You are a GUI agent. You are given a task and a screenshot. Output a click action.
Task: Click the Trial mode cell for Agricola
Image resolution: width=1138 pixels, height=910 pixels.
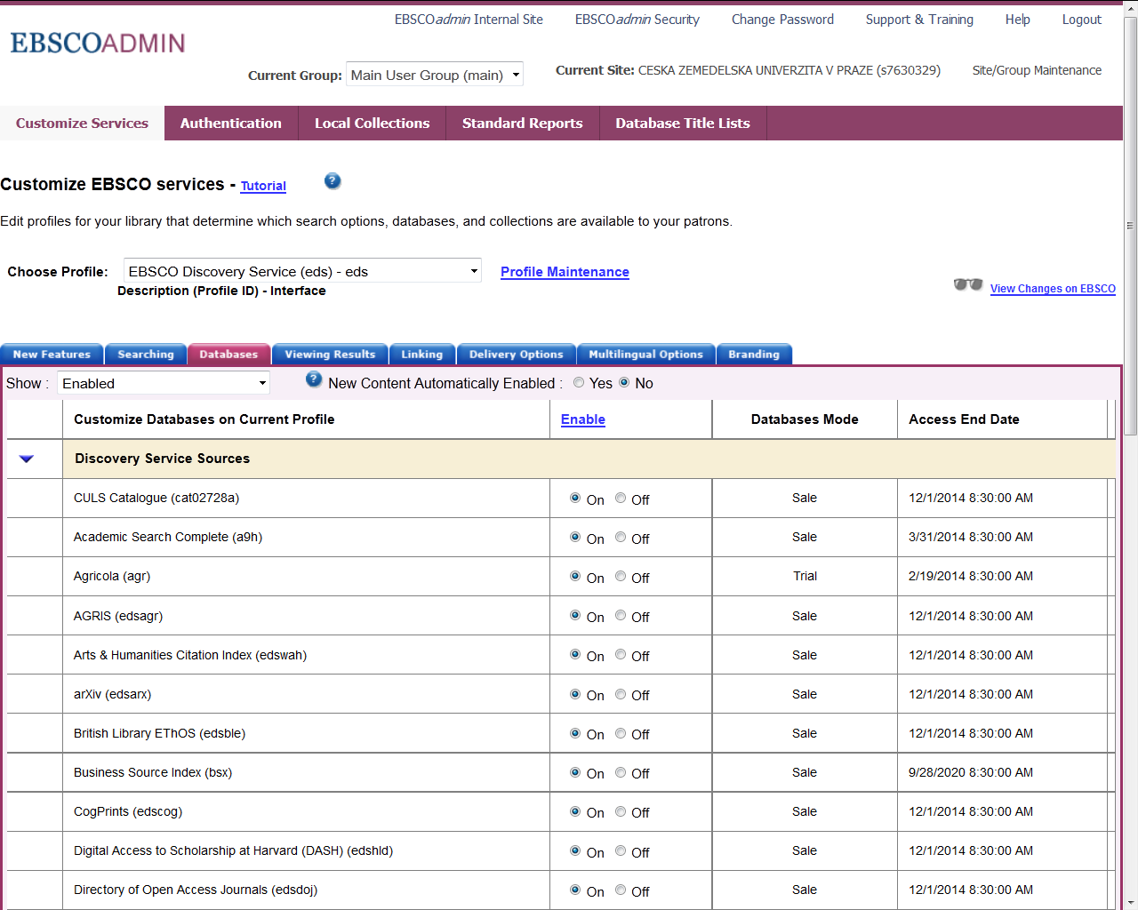pos(805,576)
